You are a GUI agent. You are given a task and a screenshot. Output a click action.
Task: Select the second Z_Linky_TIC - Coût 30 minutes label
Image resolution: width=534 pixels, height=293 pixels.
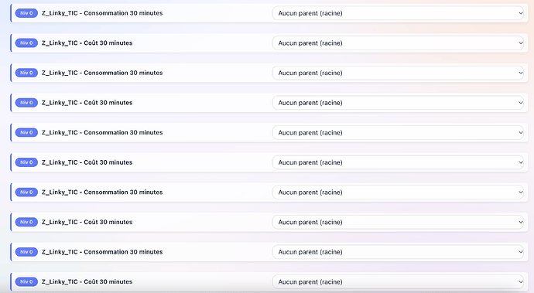pos(87,103)
